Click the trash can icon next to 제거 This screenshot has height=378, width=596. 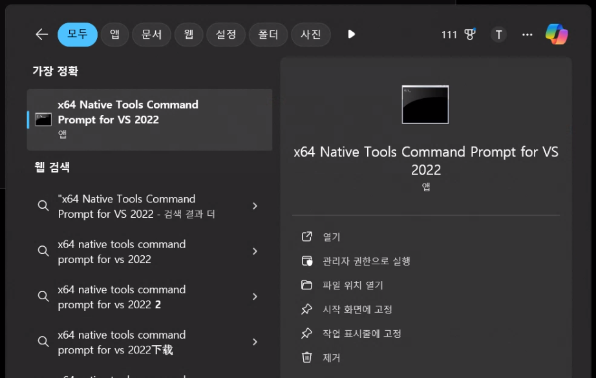coord(307,357)
